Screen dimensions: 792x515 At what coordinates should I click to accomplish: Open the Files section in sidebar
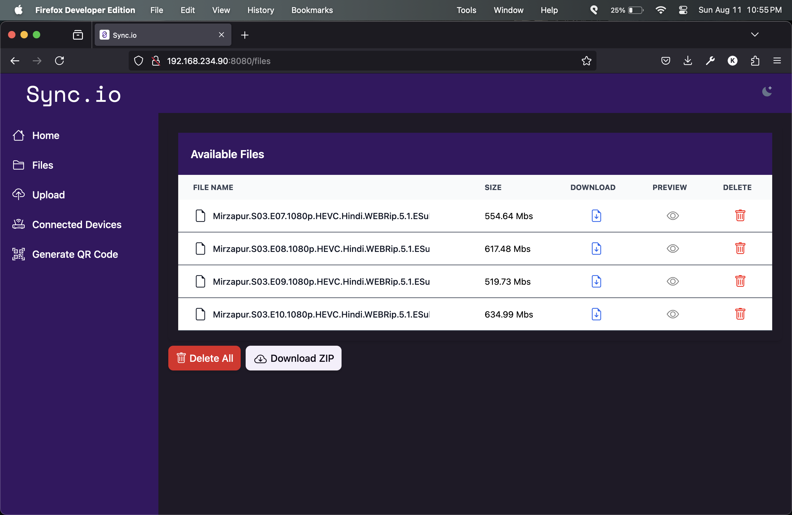(33, 165)
